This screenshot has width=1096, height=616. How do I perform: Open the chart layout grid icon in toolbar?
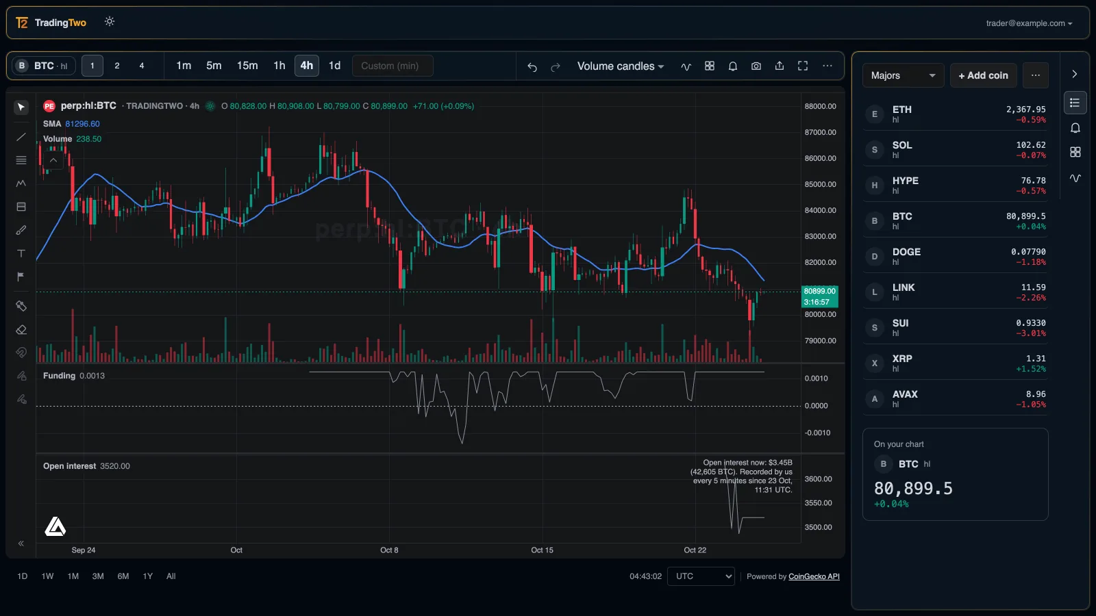[710, 66]
